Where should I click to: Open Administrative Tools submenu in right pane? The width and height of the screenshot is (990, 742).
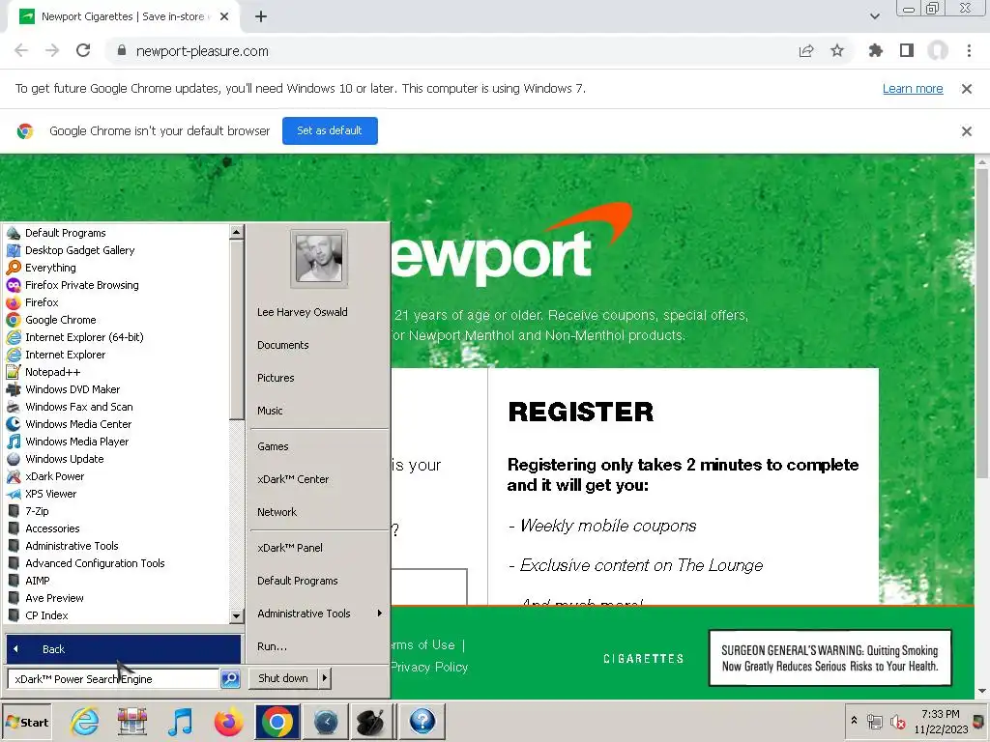[x=319, y=614]
